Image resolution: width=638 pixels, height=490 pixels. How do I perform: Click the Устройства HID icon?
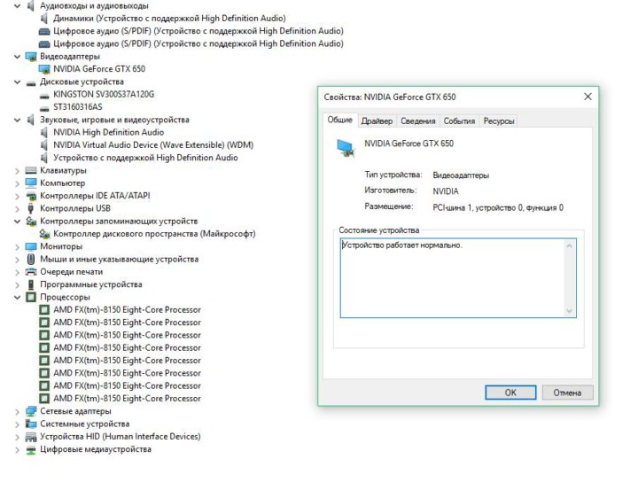31,437
